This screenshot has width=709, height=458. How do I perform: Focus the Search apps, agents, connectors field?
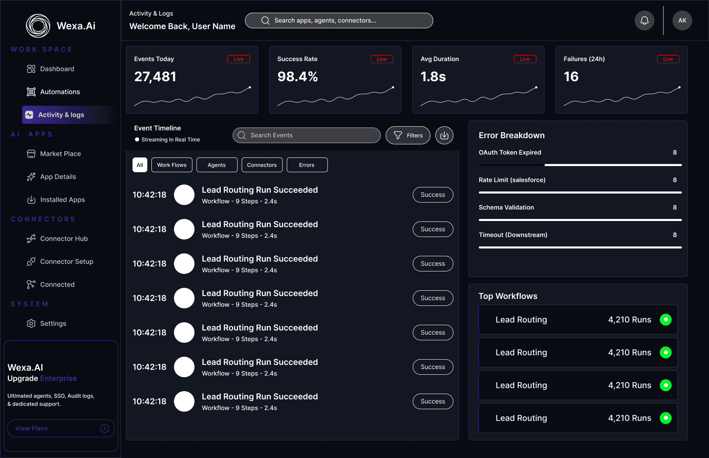click(x=339, y=21)
